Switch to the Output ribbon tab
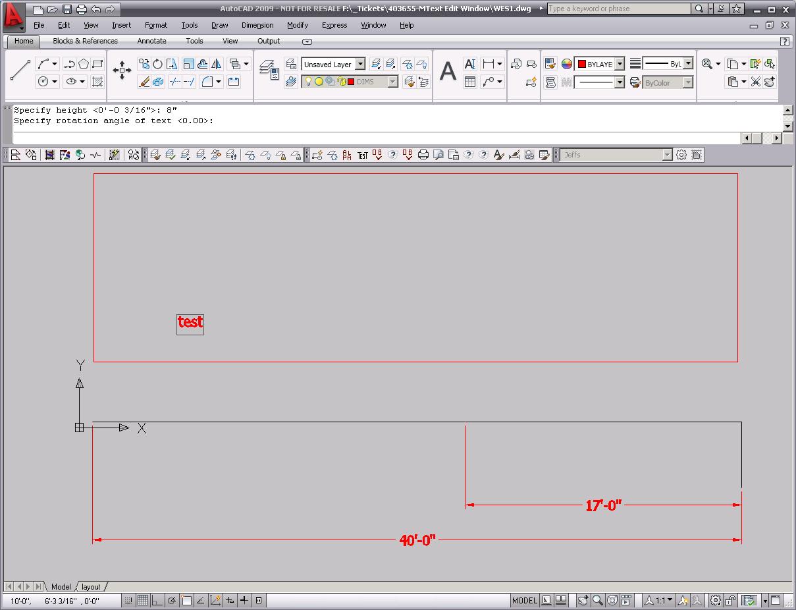Screen dimensions: 796x610 (269, 41)
